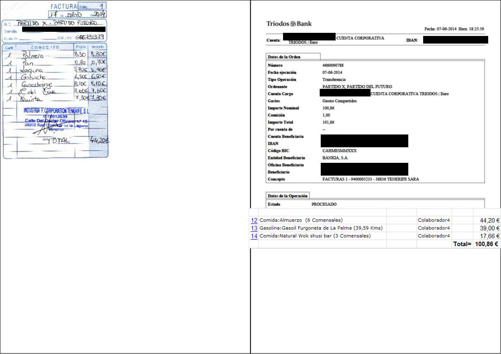Click Colaborador4 in the Almuerzo row
The height and width of the screenshot is (354, 501).
434,220
